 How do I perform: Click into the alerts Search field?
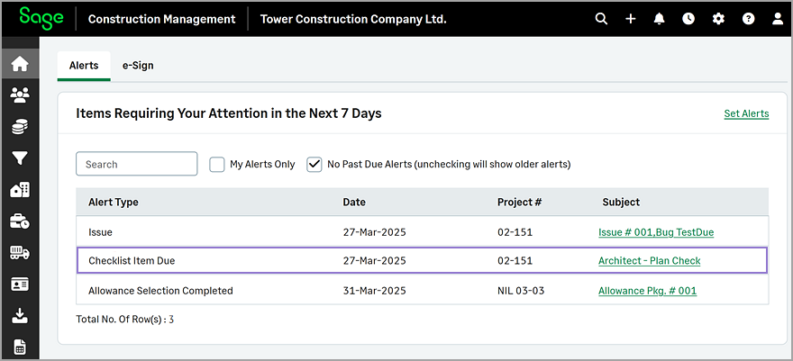point(137,164)
